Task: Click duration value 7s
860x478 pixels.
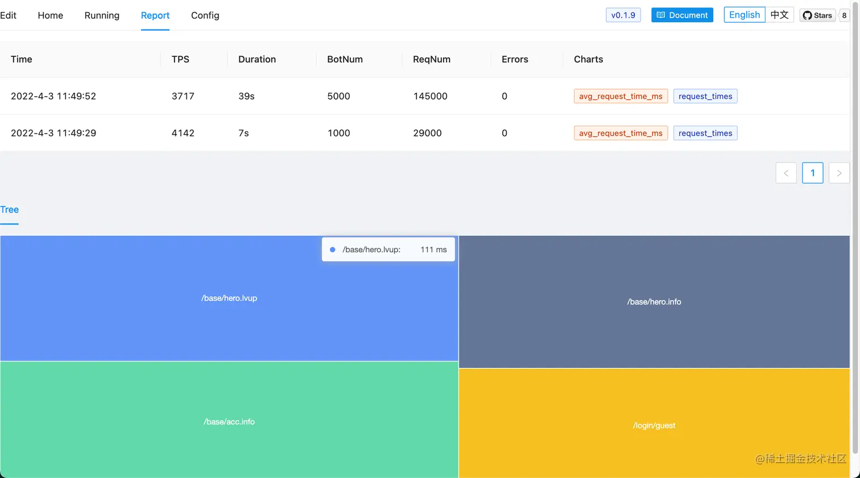Action: pos(243,133)
